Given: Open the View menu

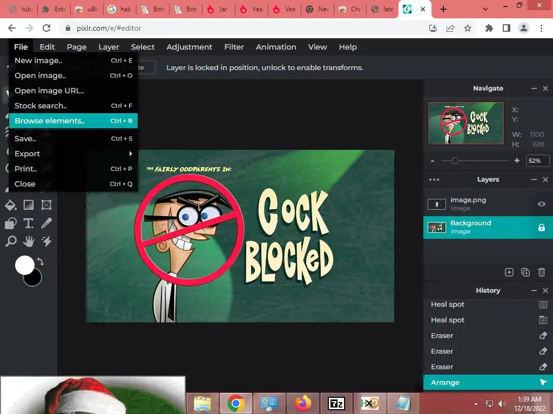Looking at the screenshot, I should (x=318, y=47).
